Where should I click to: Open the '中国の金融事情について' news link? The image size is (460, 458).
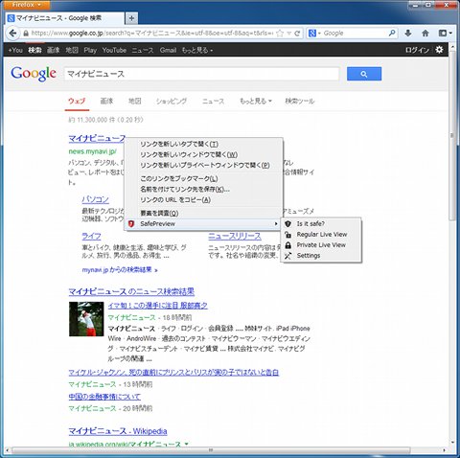pyautogui.click(x=104, y=397)
